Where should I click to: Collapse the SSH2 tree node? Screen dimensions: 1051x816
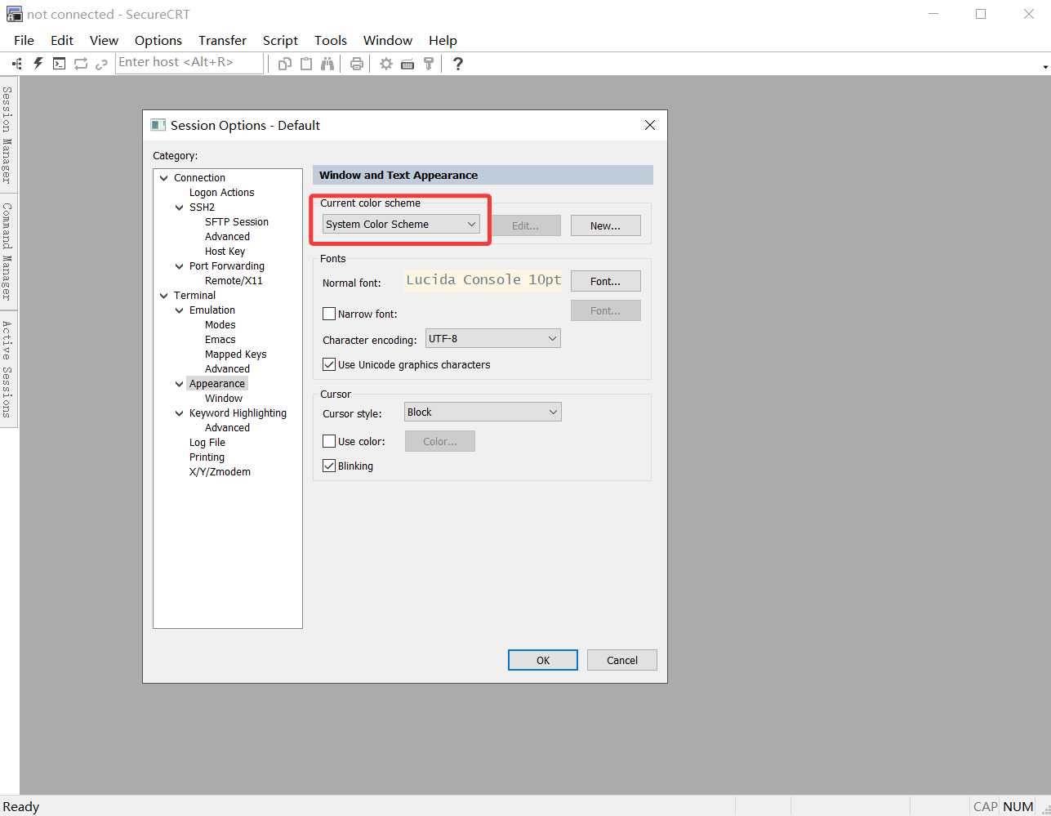click(180, 207)
